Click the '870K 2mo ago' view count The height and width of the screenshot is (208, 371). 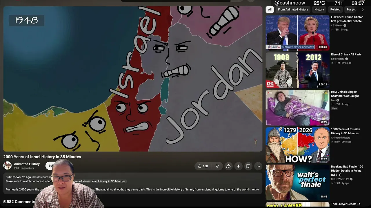point(341,142)
